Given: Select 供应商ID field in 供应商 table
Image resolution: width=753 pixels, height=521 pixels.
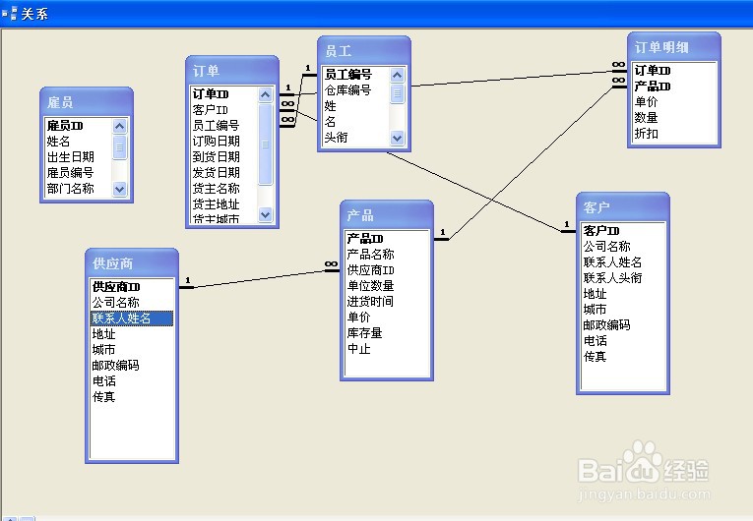Looking at the screenshot, I should (x=132, y=287).
